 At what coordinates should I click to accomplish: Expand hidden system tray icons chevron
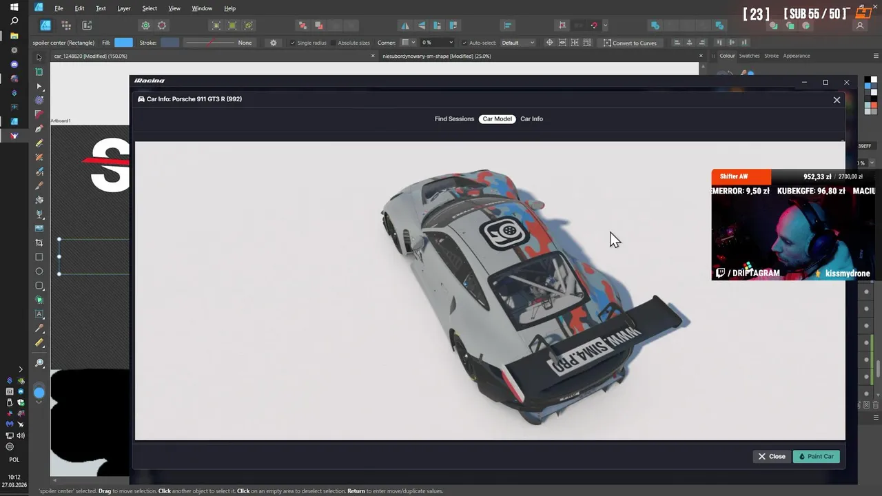(21, 369)
